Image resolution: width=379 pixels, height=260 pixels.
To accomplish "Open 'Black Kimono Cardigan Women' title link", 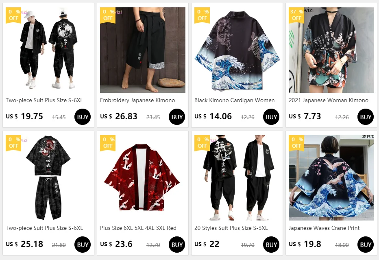I will (x=235, y=100).
